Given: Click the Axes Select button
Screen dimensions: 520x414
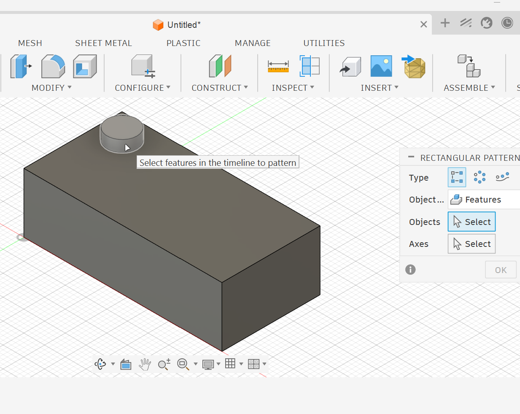Looking at the screenshot, I should (472, 244).
